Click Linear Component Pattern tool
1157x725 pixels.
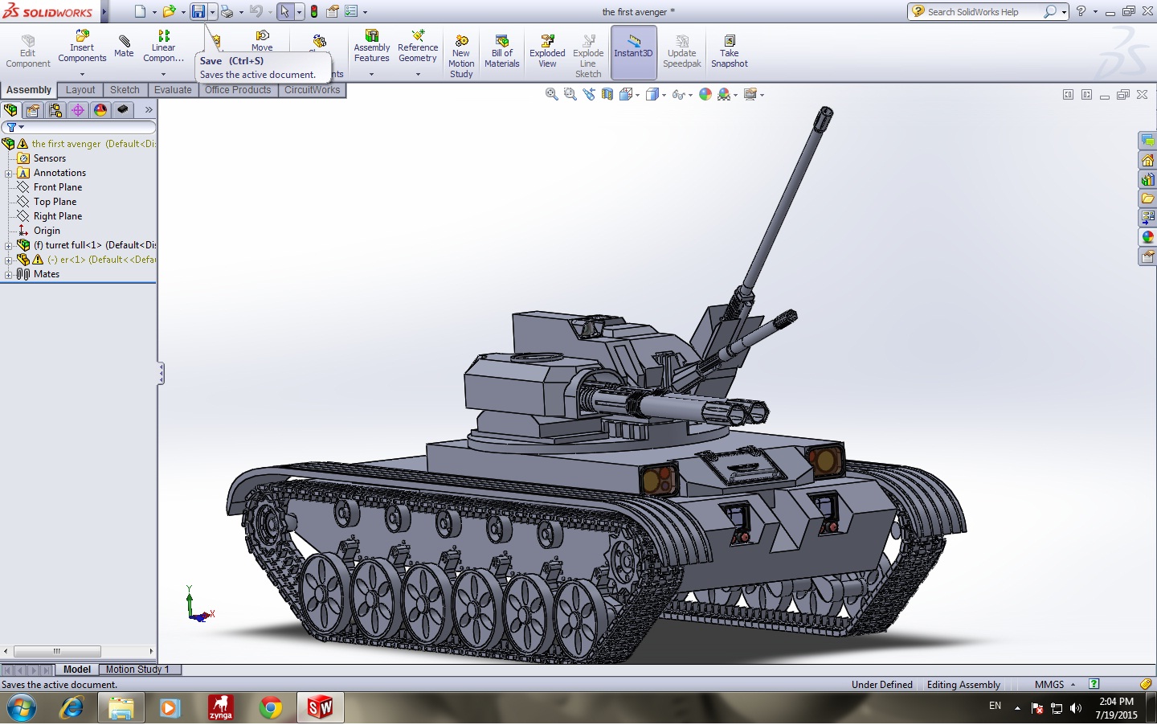point(163,47)
